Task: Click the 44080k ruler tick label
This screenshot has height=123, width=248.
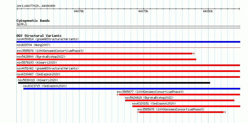Action: (x=208, y=11)
